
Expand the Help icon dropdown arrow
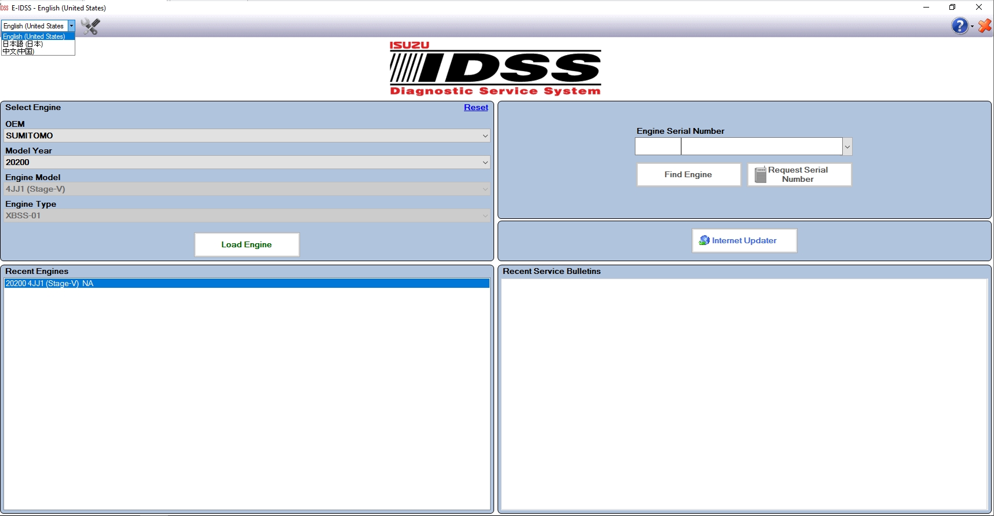pyautogui.click(x=972, y=27)
